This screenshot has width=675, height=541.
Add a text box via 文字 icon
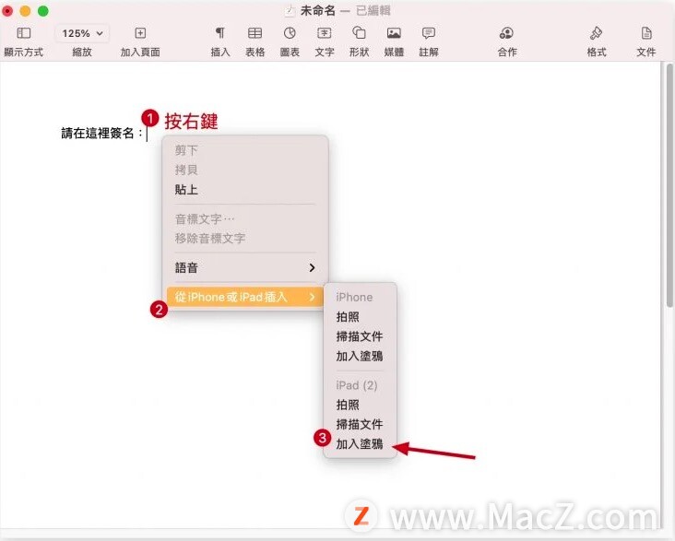(x=325, y=33)
